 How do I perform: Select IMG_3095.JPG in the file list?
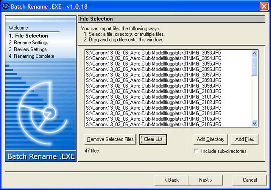click(154, 64)
